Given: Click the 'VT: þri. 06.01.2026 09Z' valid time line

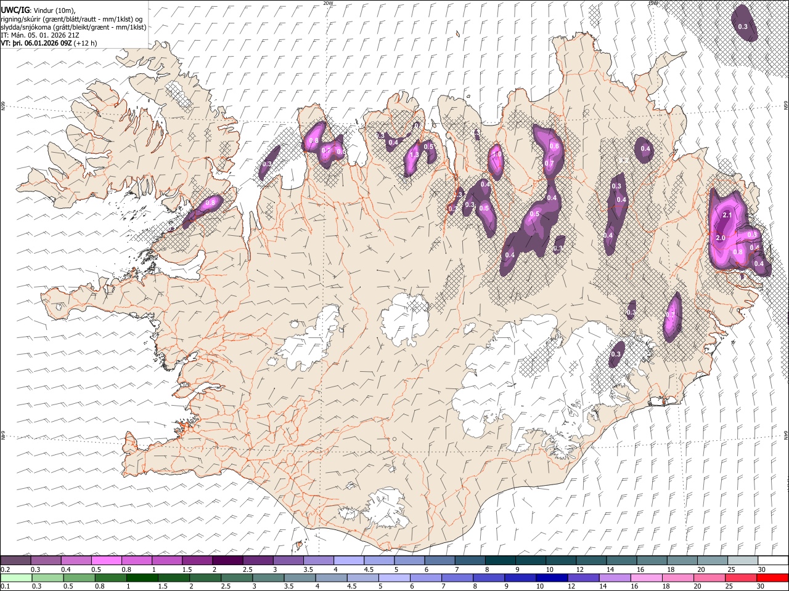Looking at the screenshot, I should point(36,43).
